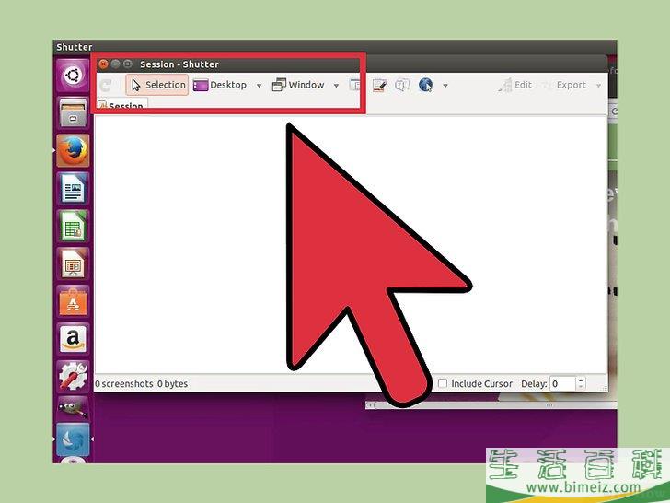Image resolution: width=670 pixels, height=503 pixels.
Task: Open the GIMP launcher icon
Action: (73, 408)
